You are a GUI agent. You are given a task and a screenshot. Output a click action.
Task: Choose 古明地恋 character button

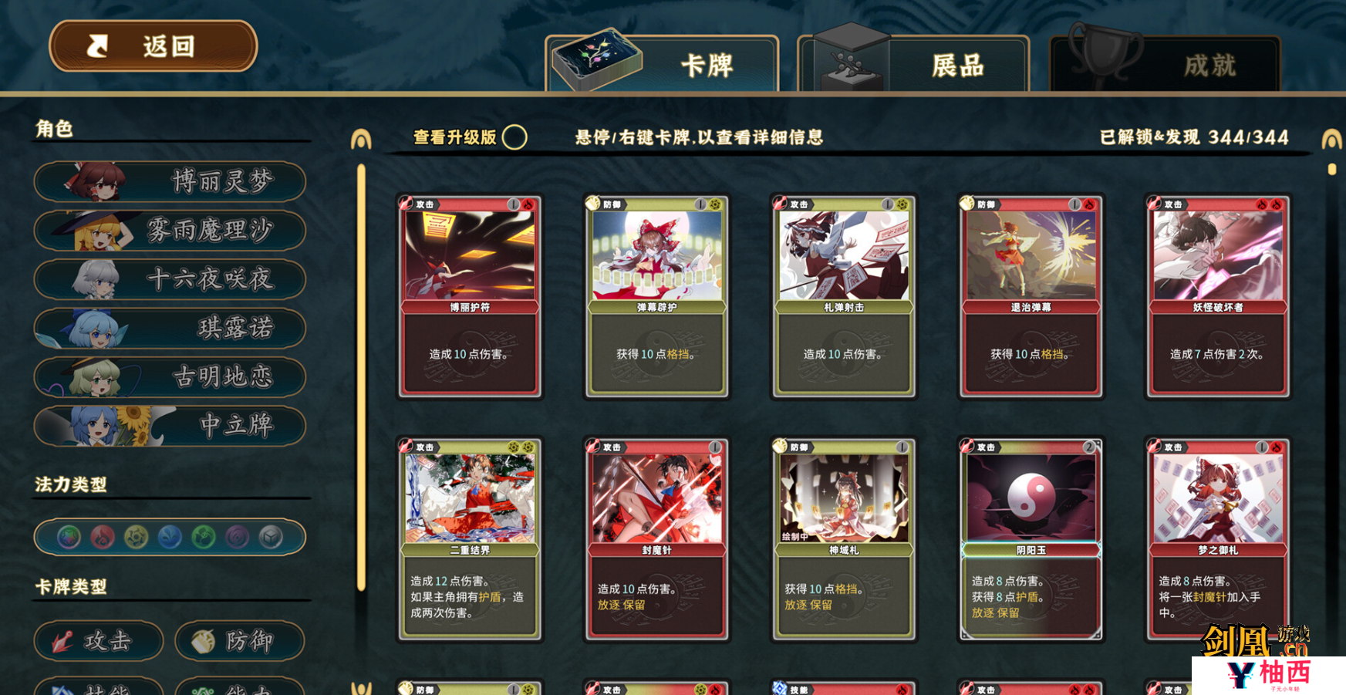[x=170, y=376]
